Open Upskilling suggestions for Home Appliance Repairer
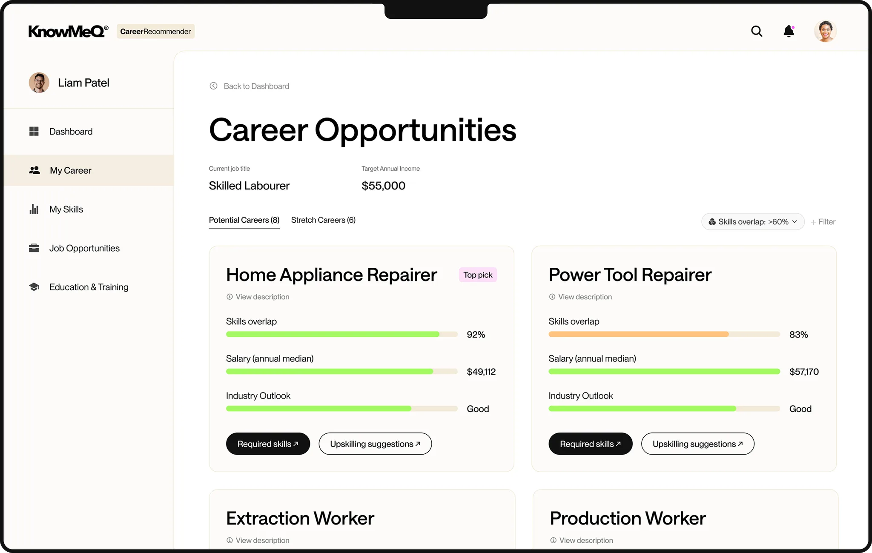The width and height of the screenshot is (872, 553). (x=375, y=444)
